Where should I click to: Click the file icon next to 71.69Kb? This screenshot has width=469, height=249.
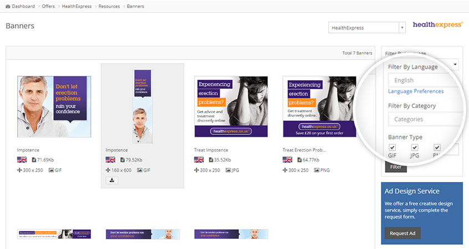(34, 160)
